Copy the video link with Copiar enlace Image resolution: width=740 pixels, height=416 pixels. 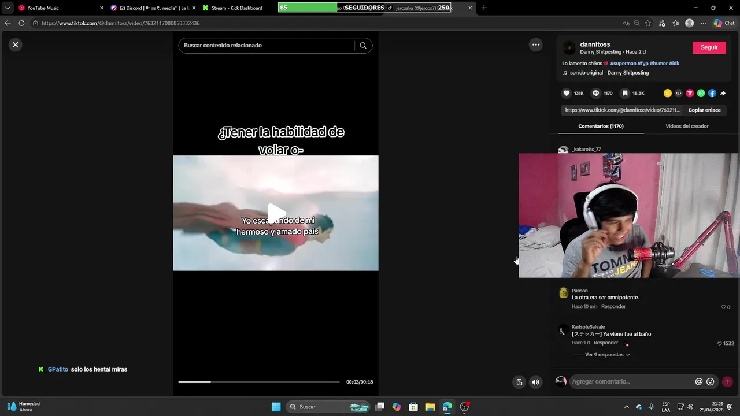[x=704, y=110]
